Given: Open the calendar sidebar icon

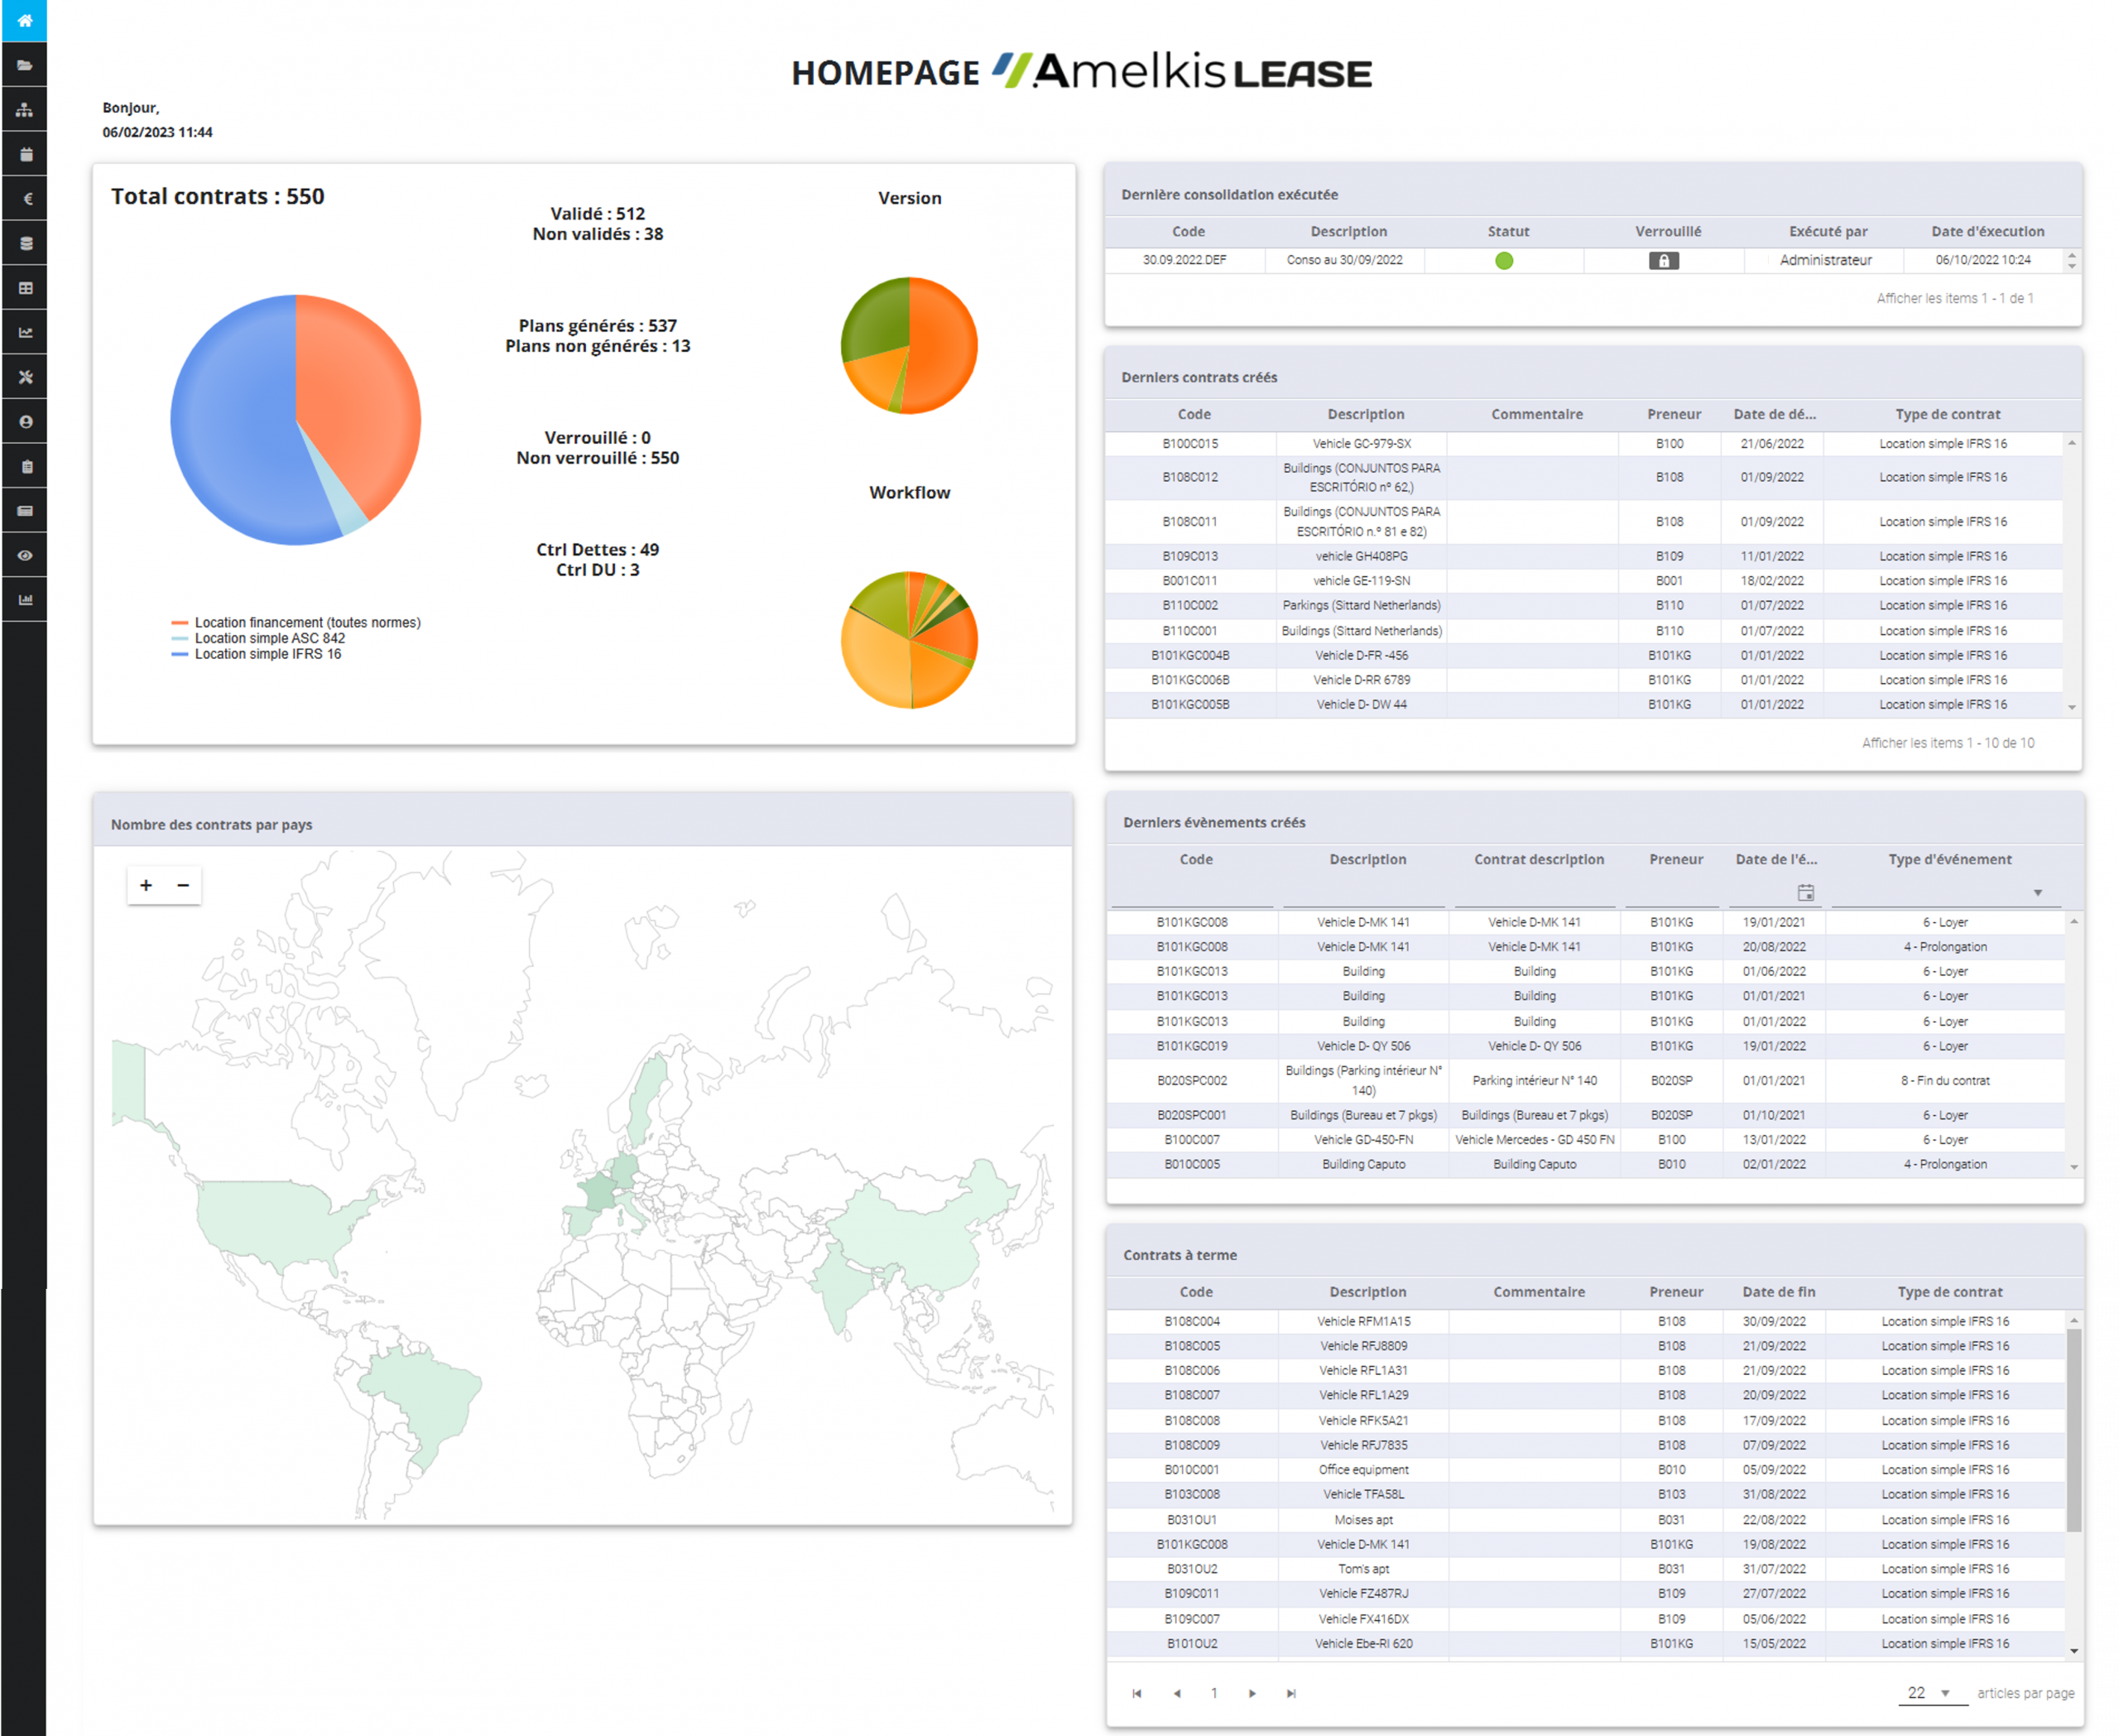Looking at the screenshot, I should 24,154.
